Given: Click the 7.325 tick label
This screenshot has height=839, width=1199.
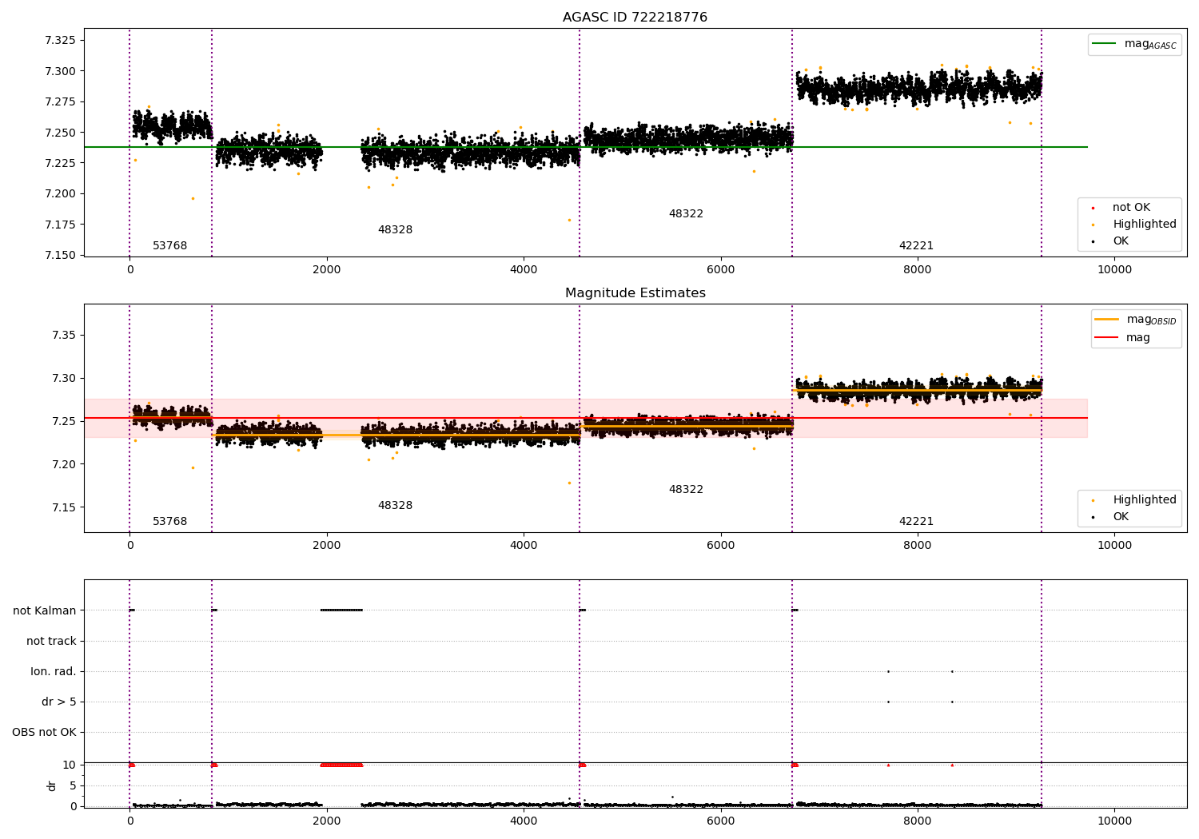Looking at the screenshot, I should click(61, 41).
